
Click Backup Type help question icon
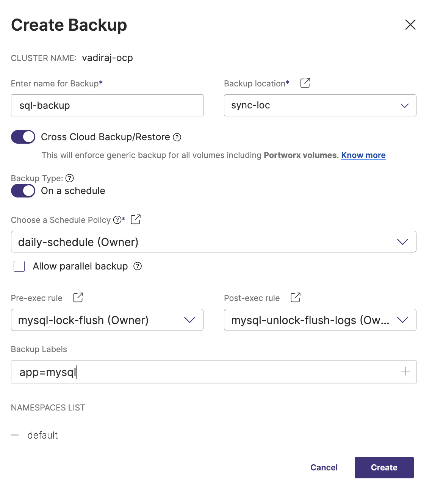(70, 178)
